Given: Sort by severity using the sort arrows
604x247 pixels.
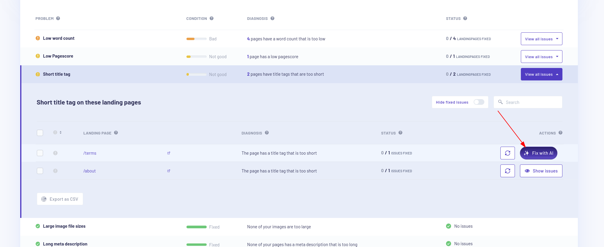Looking at the screenshot, I should point(61,132).
